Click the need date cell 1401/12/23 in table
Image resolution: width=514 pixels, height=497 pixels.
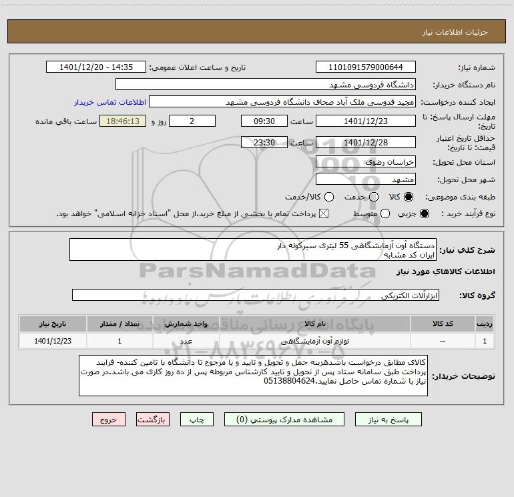coord(53,341)
